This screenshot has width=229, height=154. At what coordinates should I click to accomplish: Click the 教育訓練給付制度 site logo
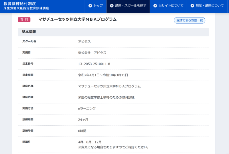pyautogui.click(x=20, y=4)
